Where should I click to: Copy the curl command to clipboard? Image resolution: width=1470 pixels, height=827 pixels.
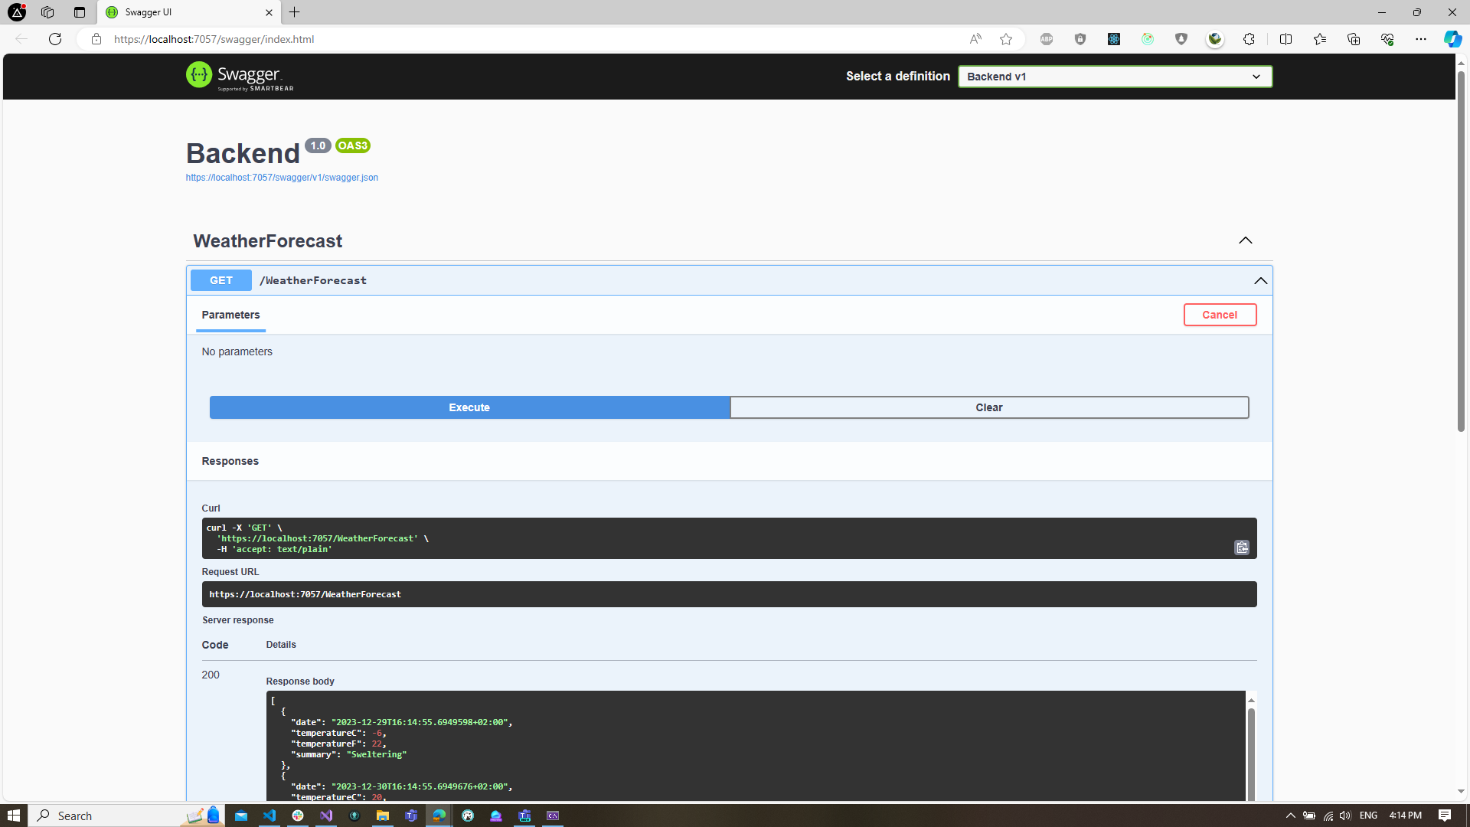point(1241,548)
